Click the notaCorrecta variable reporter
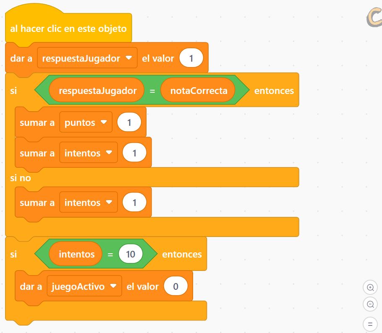This screenshot has width=382, height=333. tap(199, 91)
